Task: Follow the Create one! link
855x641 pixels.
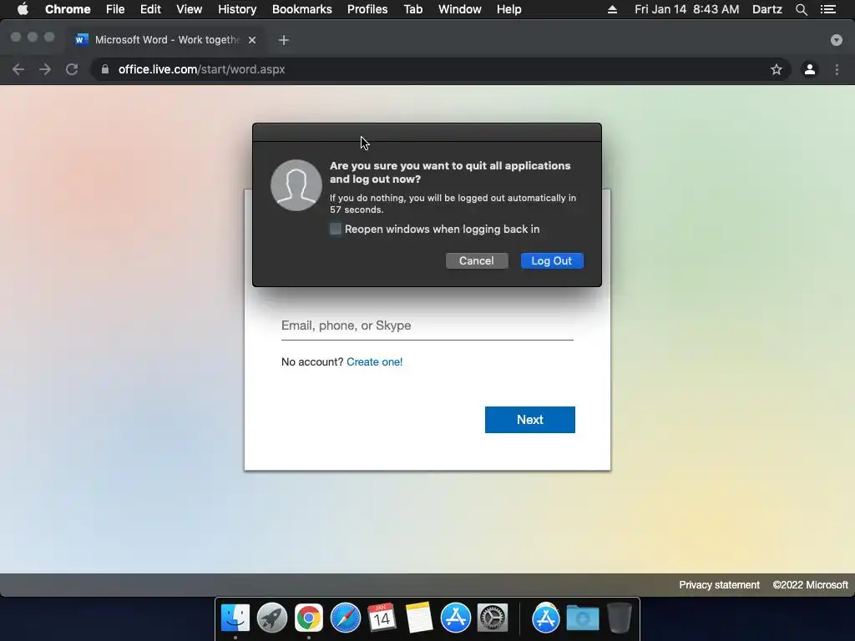Action: [375, 362]
